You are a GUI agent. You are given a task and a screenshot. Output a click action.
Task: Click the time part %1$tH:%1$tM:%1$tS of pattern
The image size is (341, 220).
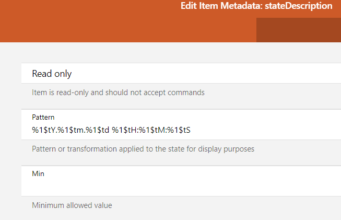pyautogui.click(x=155, y=130)
